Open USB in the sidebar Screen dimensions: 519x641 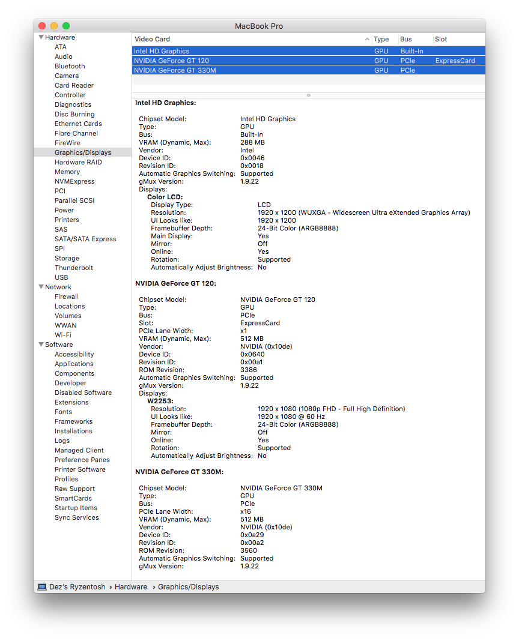[61, 277]
